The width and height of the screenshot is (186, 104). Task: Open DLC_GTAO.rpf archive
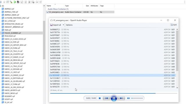(10, 21)
